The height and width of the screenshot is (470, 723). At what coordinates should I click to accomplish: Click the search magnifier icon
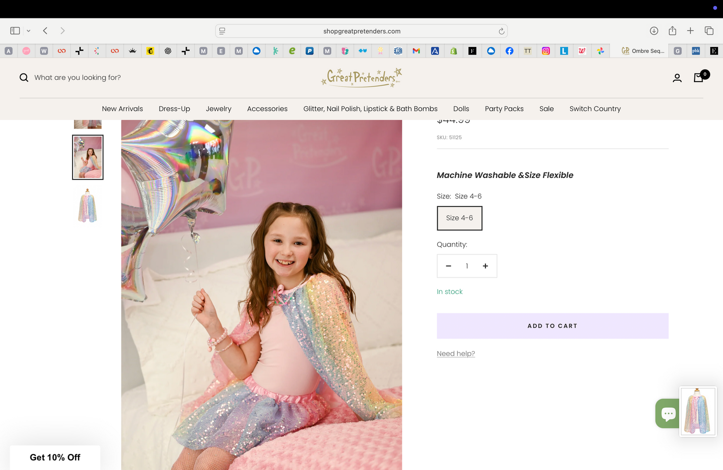coord(24,77)
